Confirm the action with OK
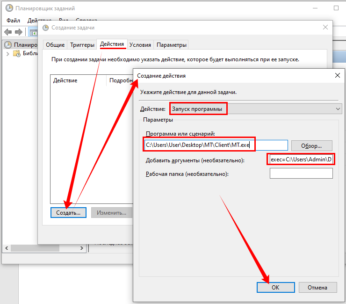 pyautogui.click(x=275, y=288)
